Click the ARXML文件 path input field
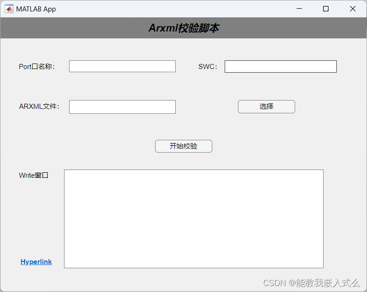 pyautogui.click(x=122, y=107)
